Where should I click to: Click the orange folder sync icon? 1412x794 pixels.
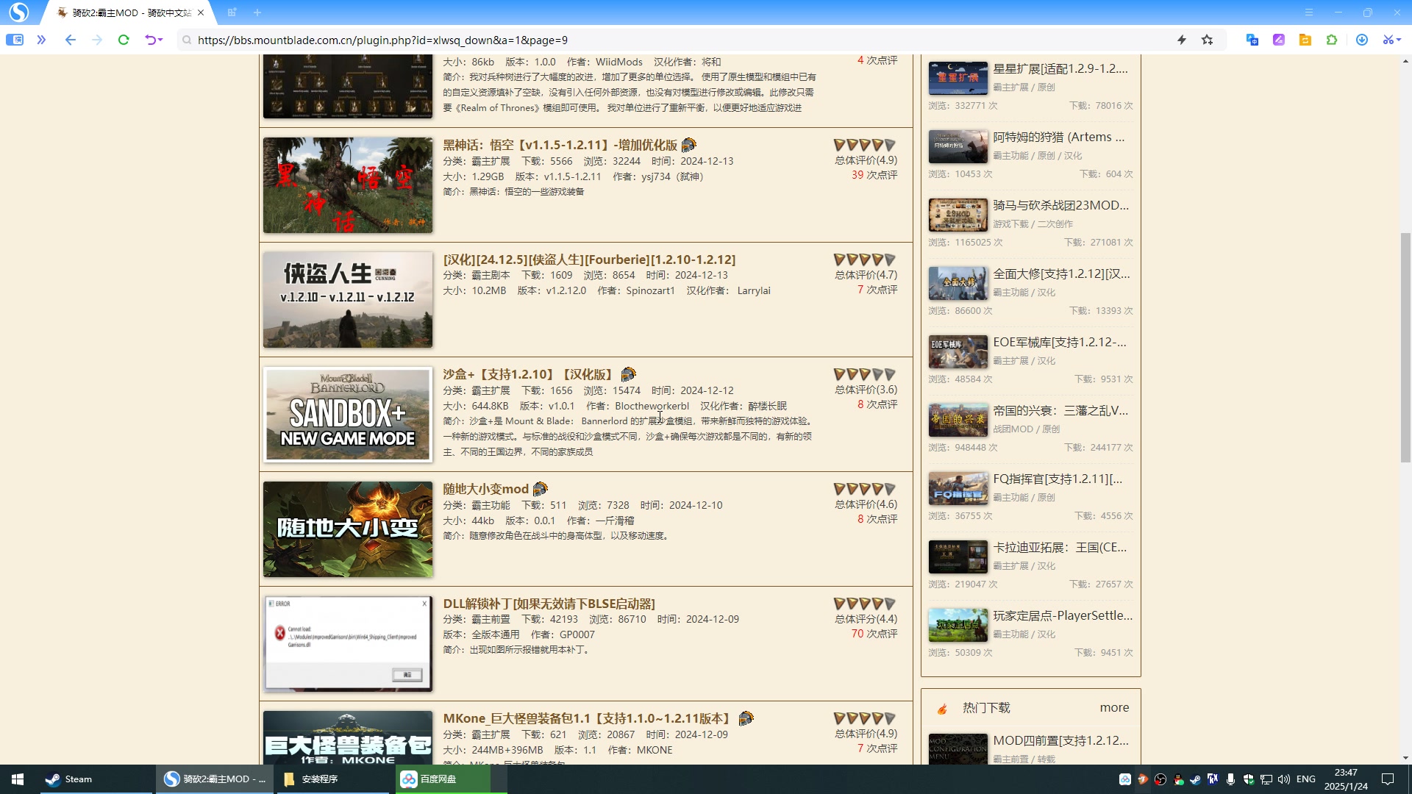(1305, 40)
